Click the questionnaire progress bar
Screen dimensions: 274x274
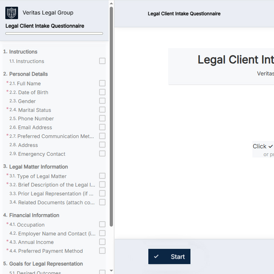(54, 33)
